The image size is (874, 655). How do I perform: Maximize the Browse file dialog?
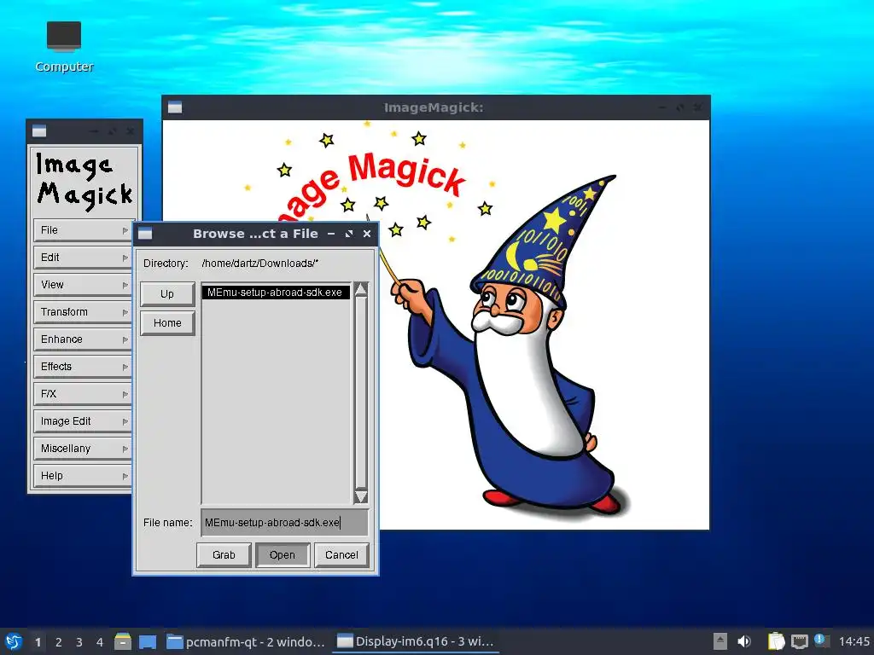click(x=349, y=234)
